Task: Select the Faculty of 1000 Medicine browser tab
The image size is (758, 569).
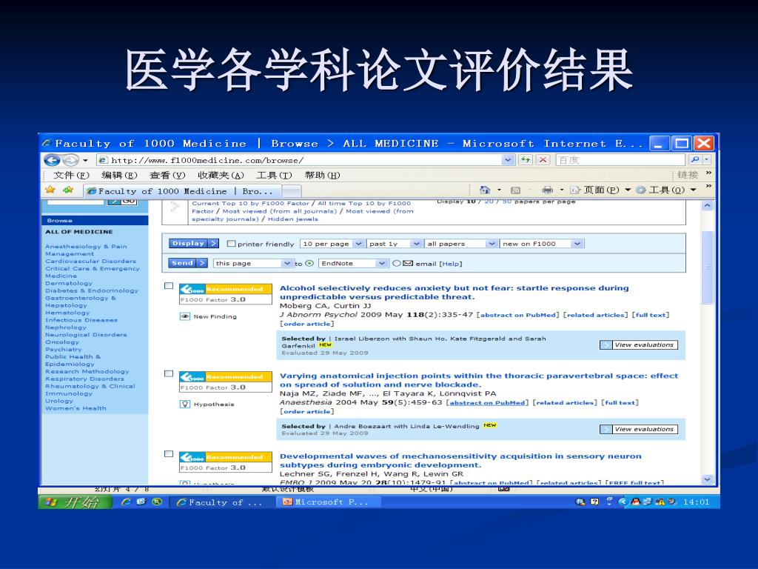Action: tap(182, 190)
